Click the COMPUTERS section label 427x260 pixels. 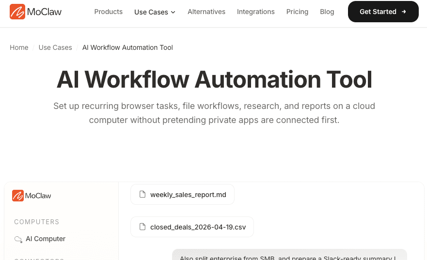tap(36, 222)
